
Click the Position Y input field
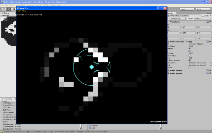pyautogui.click(x=189, y=27)
